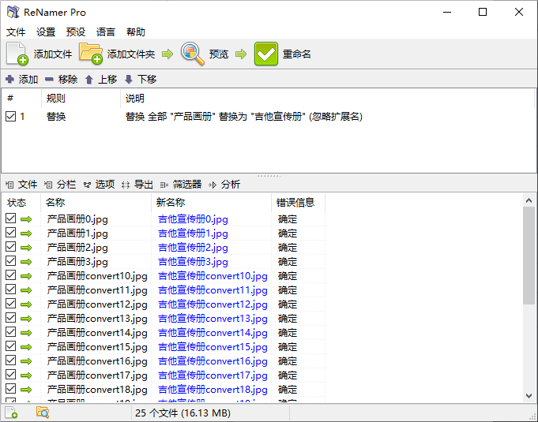This screenshot has width=538, height=422.
Task: Click the minus icon to remove rule
Action: pos(49,80)
